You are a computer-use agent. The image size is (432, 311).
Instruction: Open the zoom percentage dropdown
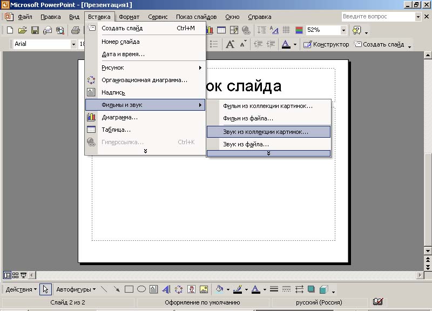(x=343, y=30)
